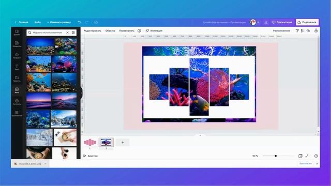331x186 pixels.
Task: Go back to Главная
Action: pyautogui.click(x=21, y=22)
